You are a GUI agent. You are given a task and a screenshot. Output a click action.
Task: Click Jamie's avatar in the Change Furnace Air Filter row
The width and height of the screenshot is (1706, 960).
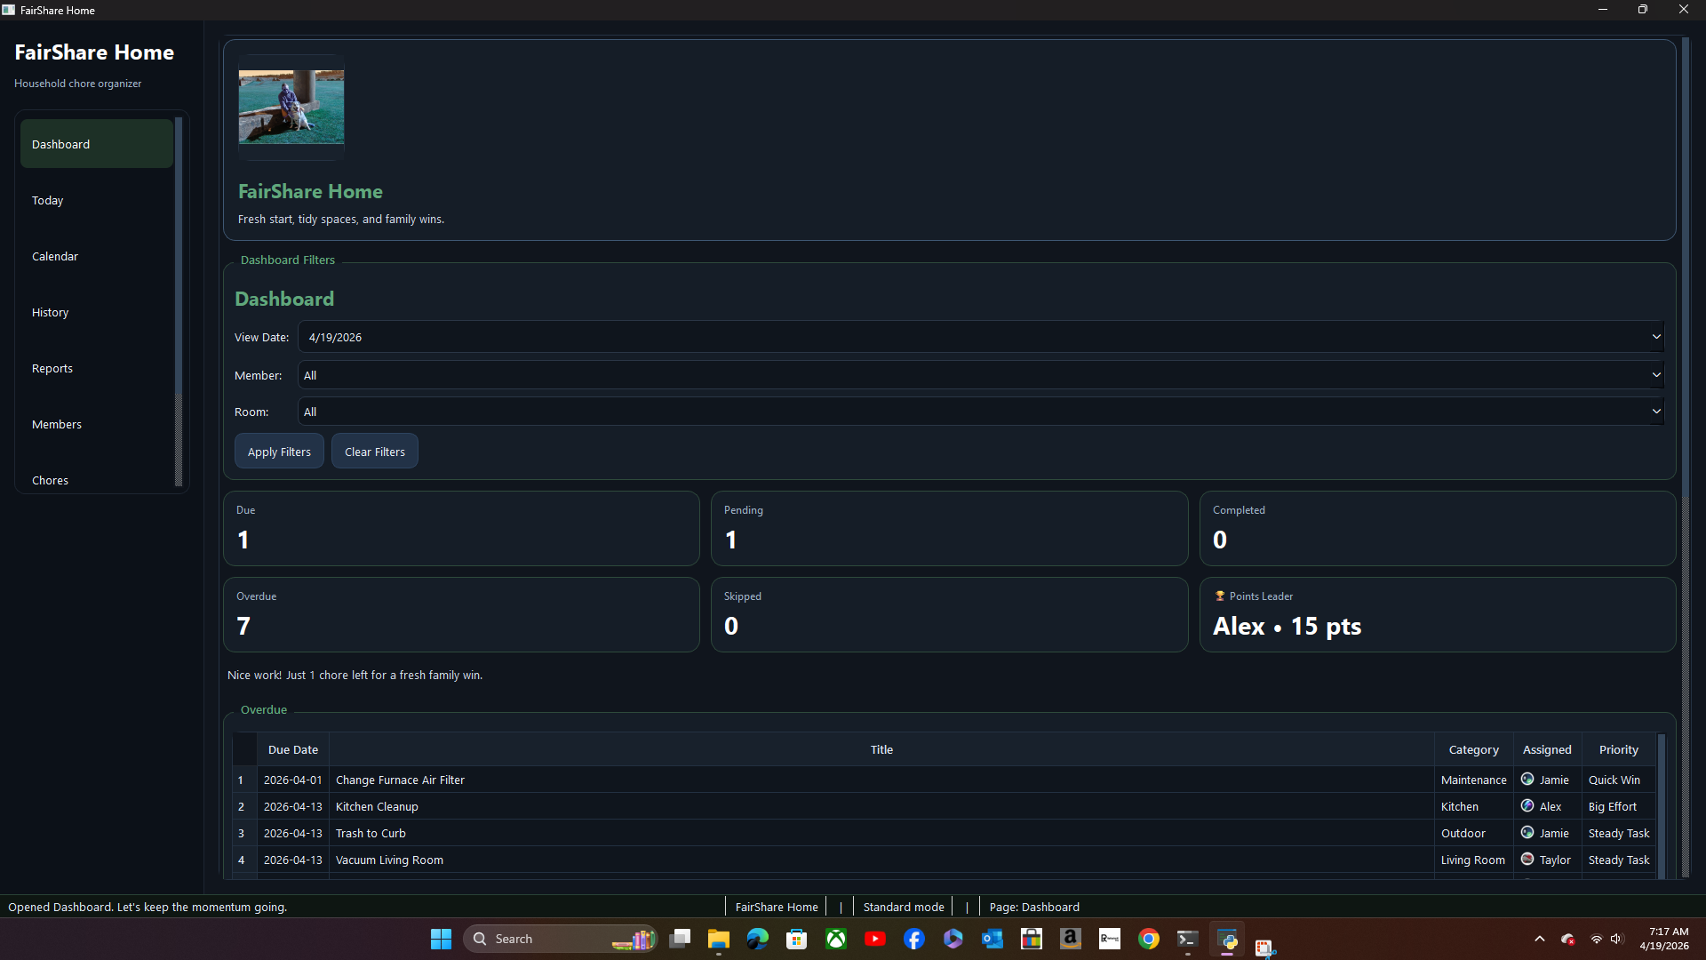coord(1528,780)
